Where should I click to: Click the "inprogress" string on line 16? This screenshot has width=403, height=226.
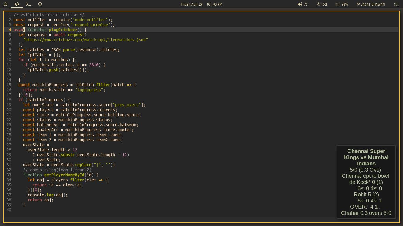[x=89, y=90]
